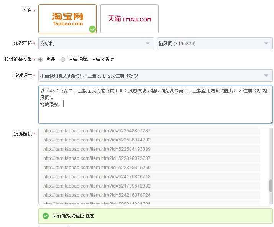274x227 pixels.
Task: Click the complaint links list scrollbar thumb
Action: click(271, 186)
